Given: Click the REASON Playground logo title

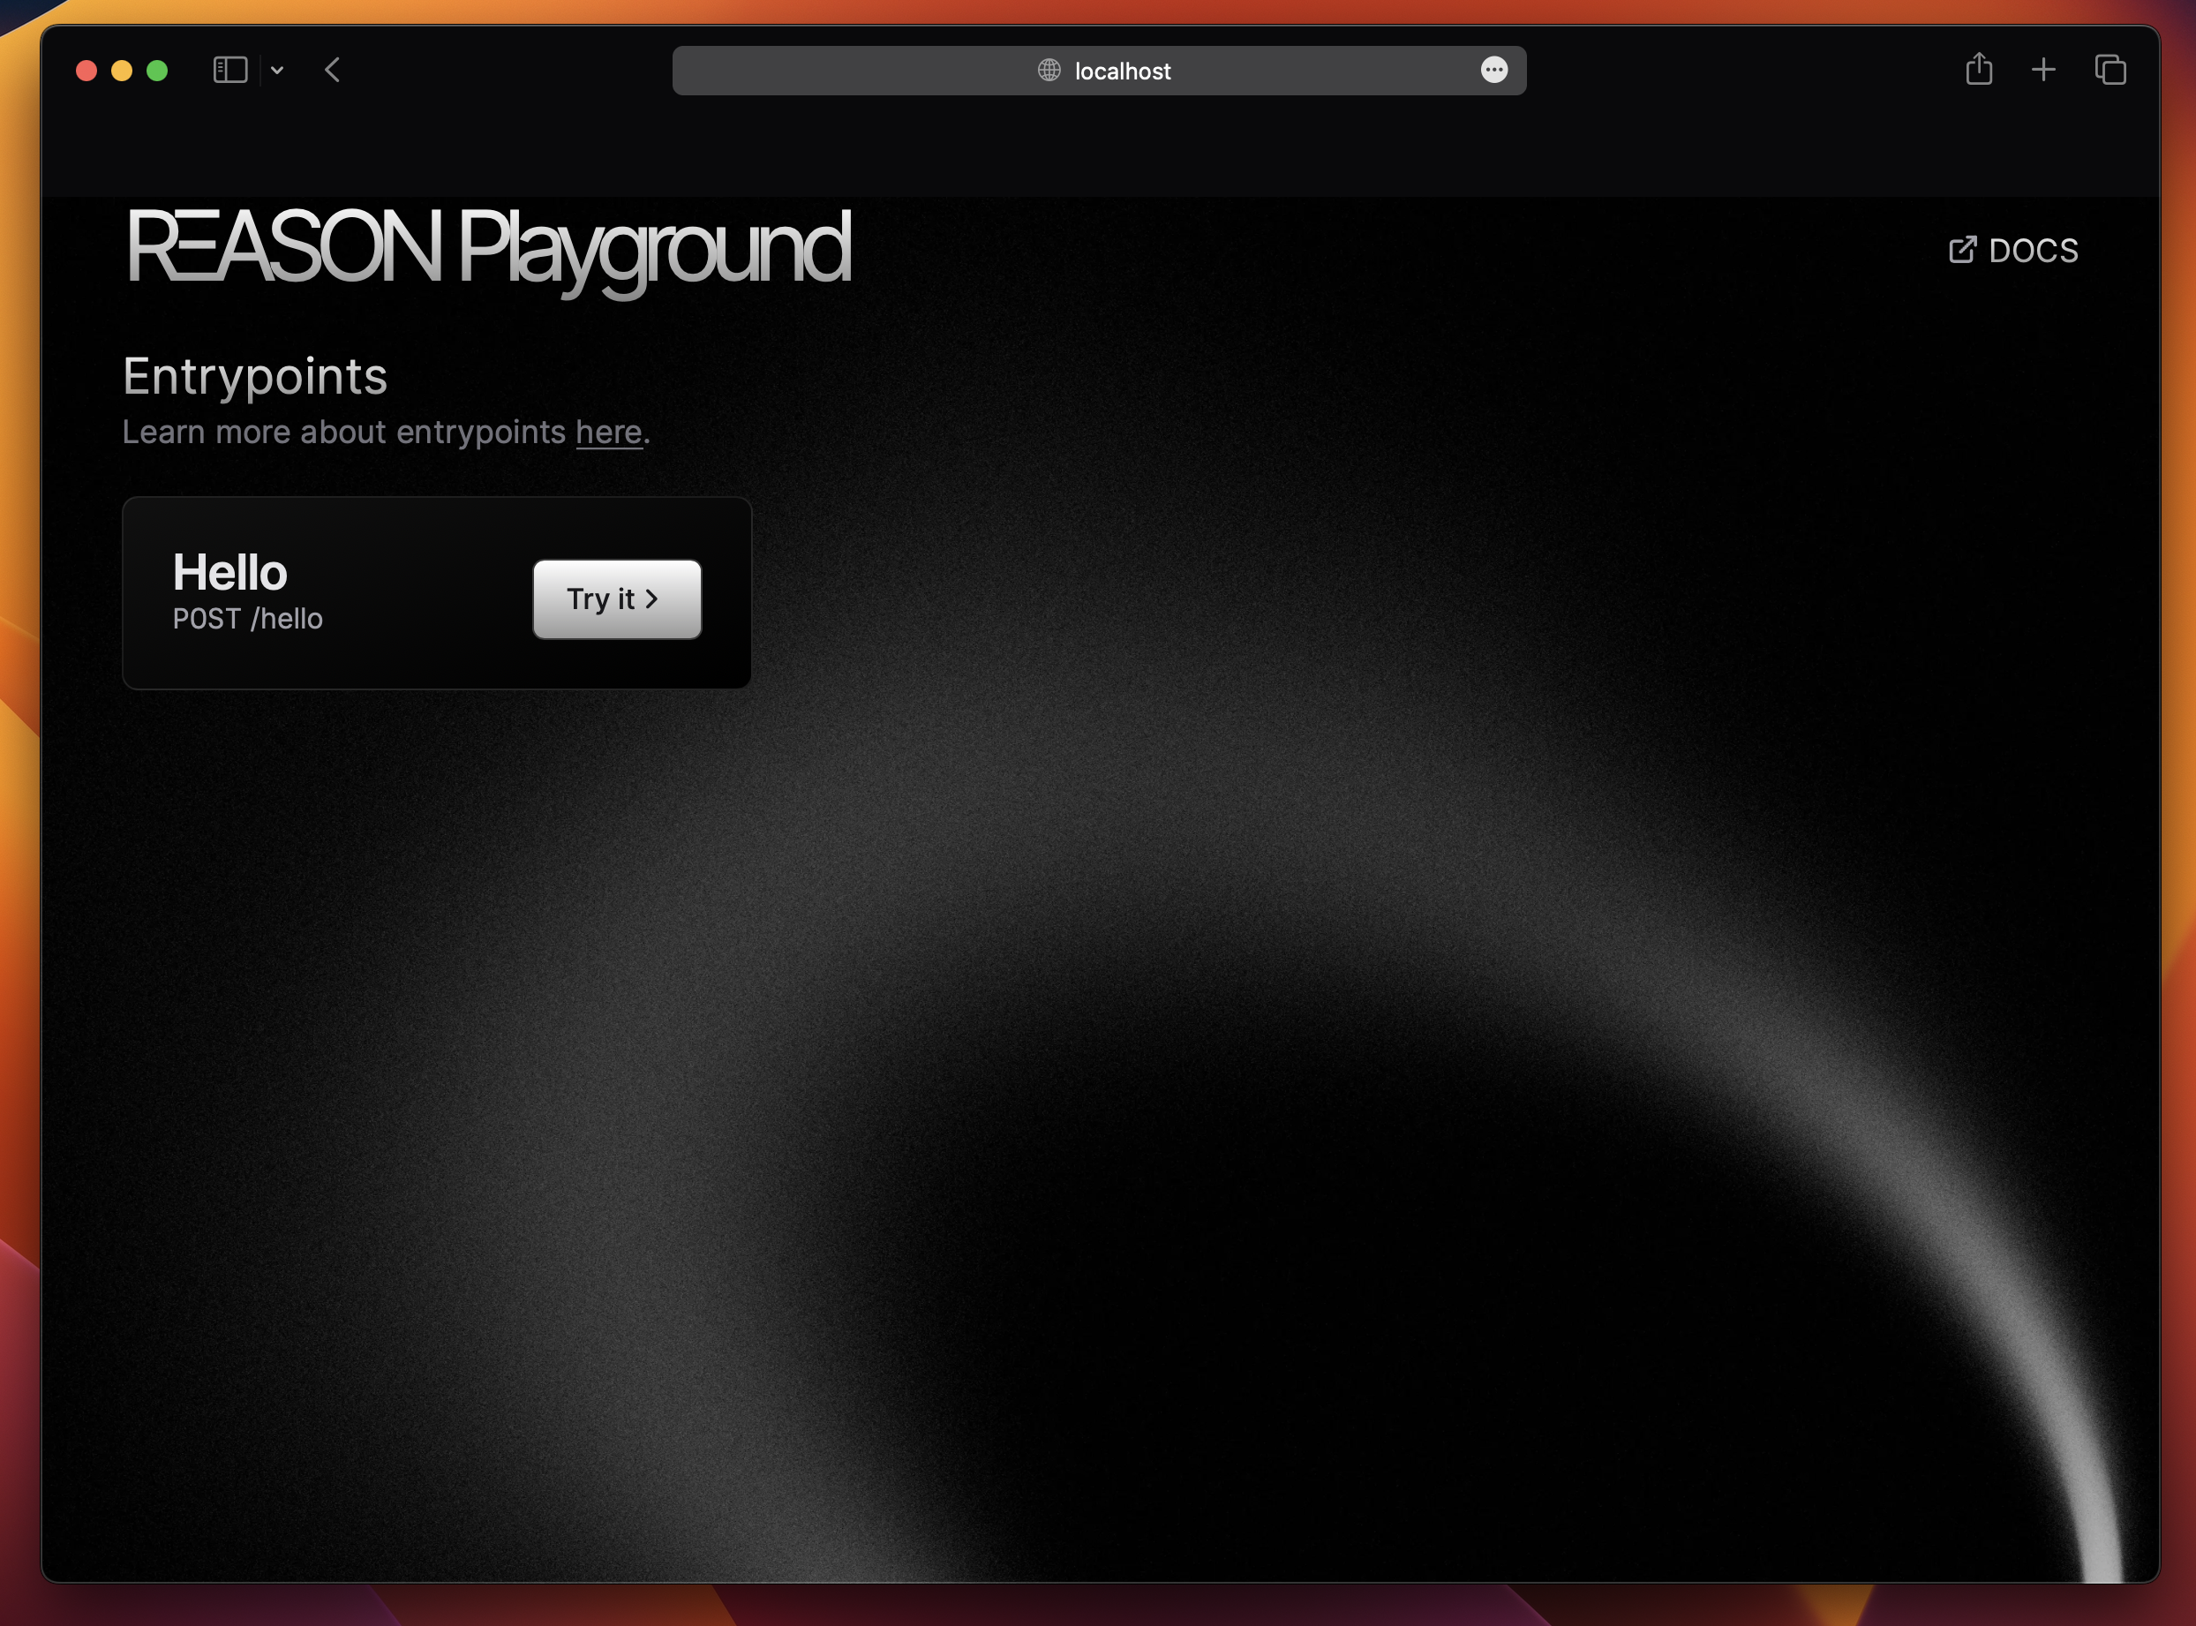Looking at the screenshot, I should coord(488,248).
